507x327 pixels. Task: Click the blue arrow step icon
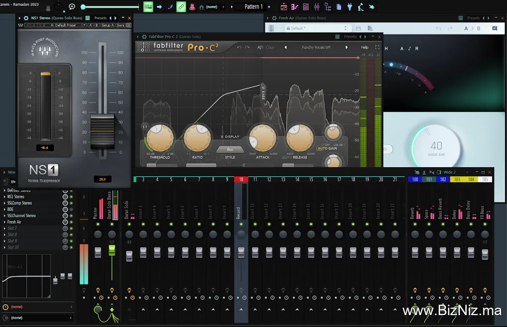pyautogui.click(x=159, y=7)
